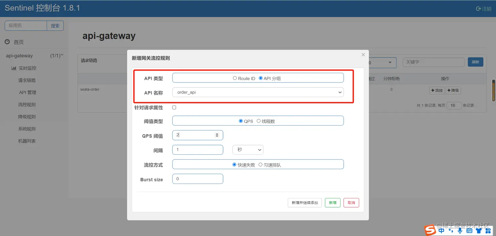Select the API 分组 radio button
Screen dimensions: 496x236
coord(261,78)
